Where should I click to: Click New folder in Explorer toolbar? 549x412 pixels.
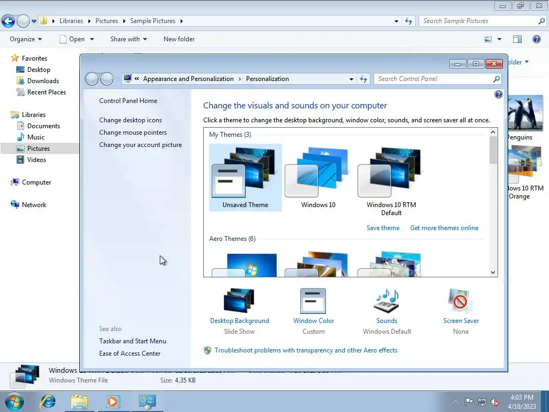point(179,39)
